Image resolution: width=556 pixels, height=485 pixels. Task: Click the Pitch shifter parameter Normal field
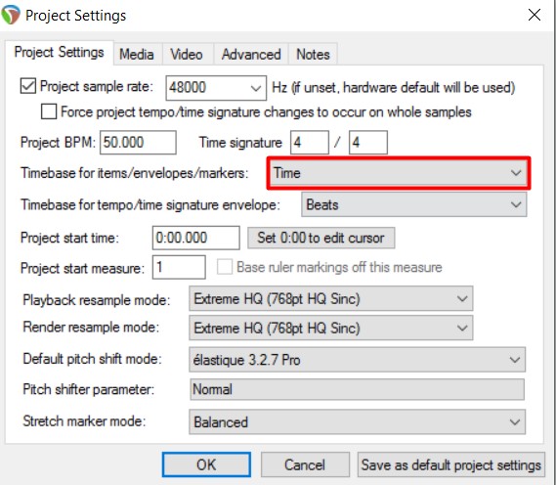click(357, 389)
